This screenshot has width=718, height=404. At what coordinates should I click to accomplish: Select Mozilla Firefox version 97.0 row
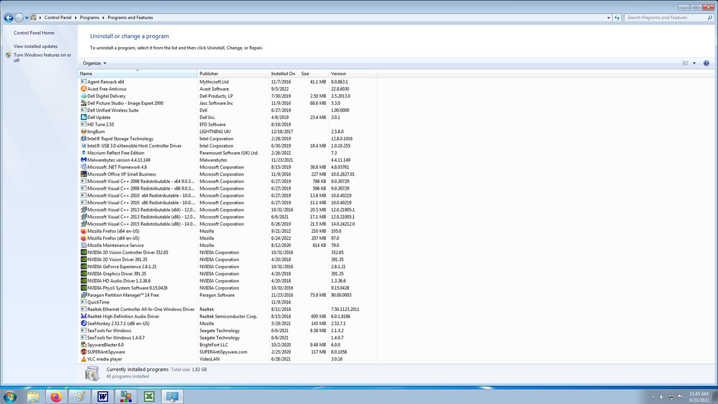[x=227, y=238]
